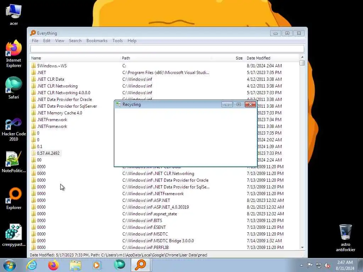Select the $Windows.~WS folder row

(165, 66)
